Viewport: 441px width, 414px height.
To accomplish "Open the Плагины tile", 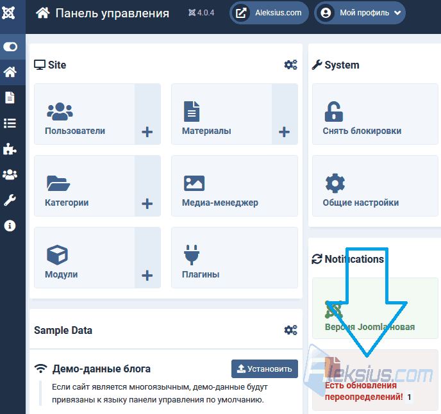I will [x=235, y=258].
